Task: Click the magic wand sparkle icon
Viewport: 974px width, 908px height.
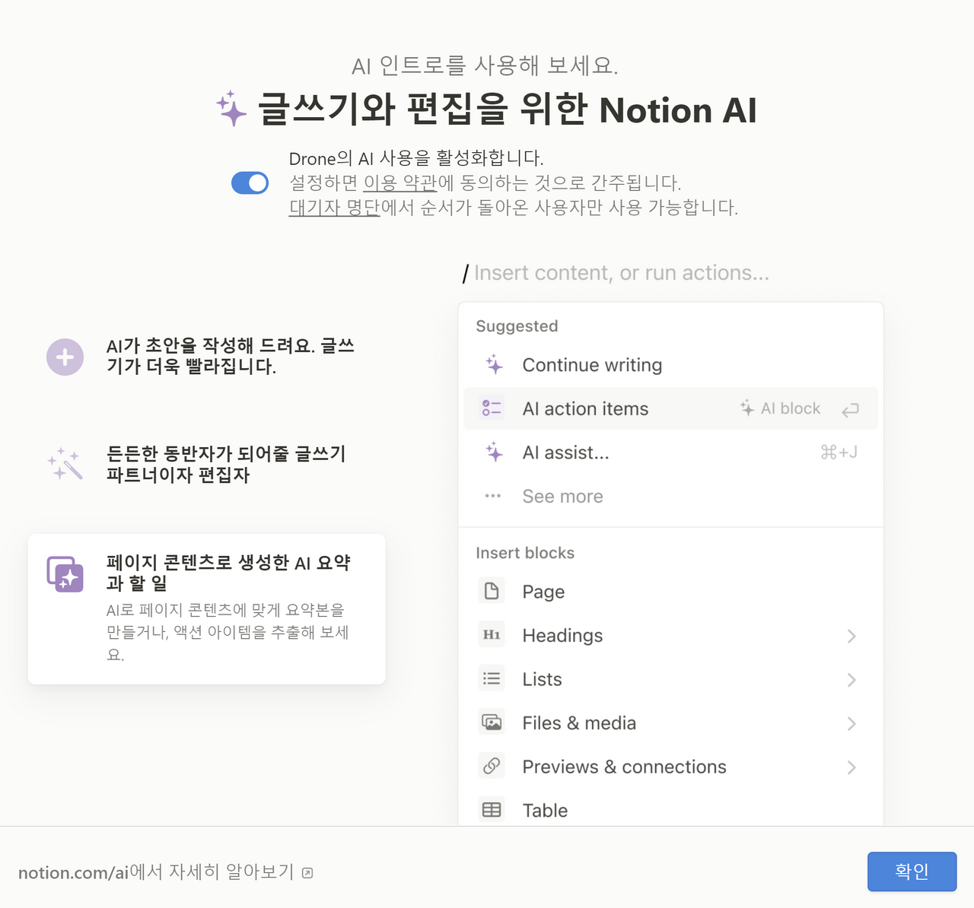Action: [x=65, y=464]
